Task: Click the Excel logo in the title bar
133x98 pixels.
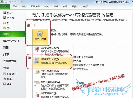Action: tap(1, 2)
